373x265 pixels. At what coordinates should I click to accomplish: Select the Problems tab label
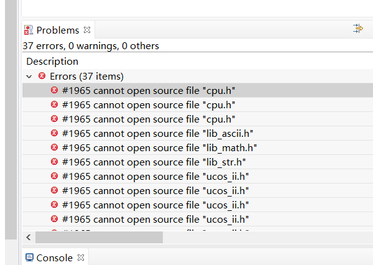tap(58, 30)
